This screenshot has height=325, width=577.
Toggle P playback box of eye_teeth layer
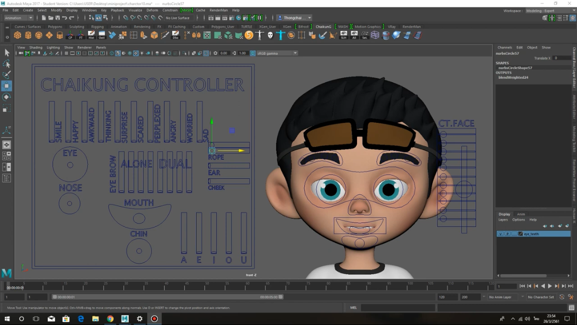(x=507, y=234)
